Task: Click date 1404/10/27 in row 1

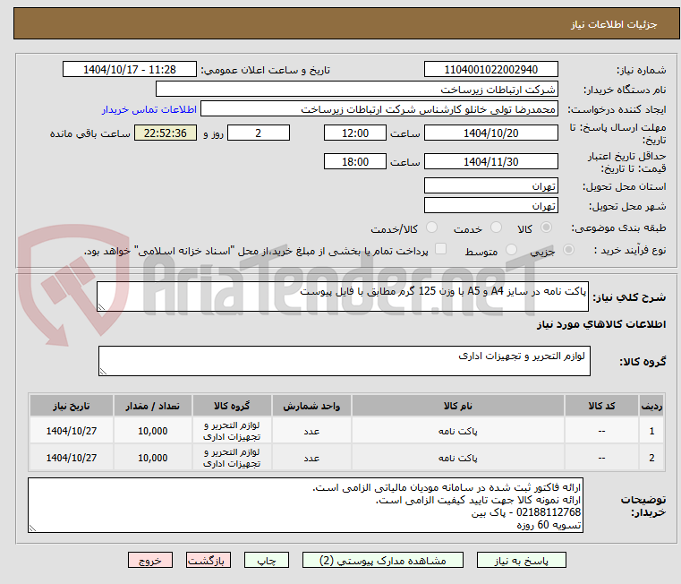Action: [x=72, y=431]
